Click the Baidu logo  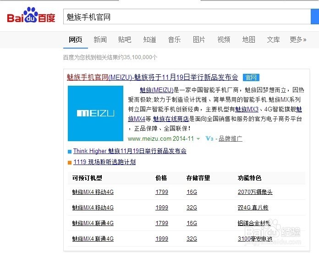(31, 16)
